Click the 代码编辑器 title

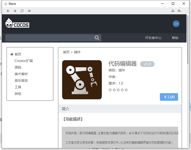(122, 64)
